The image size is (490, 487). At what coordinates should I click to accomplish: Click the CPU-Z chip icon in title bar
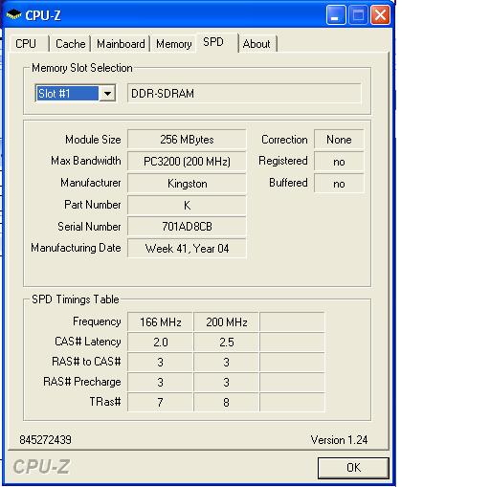click(x=13, y=14)
